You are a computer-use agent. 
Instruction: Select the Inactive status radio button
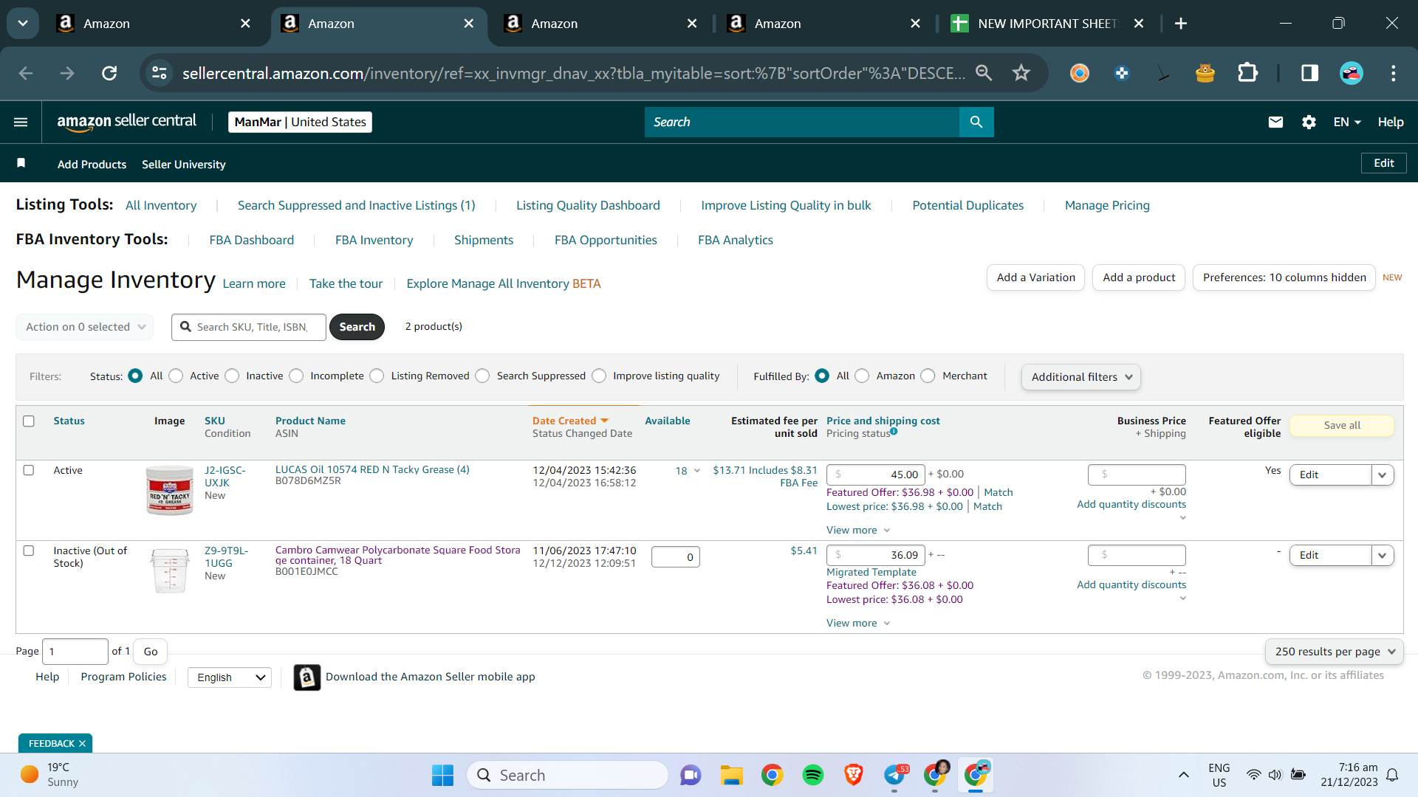[232, 376]
